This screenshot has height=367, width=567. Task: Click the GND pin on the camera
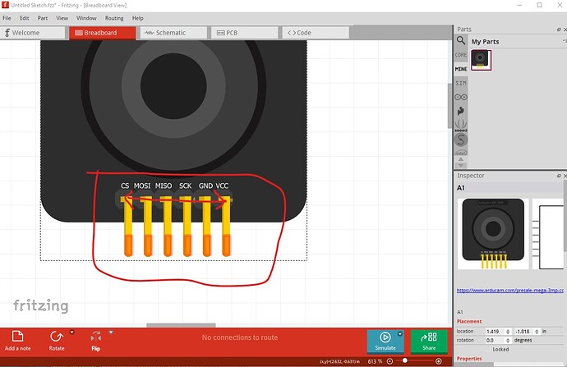tap(206, 226)
